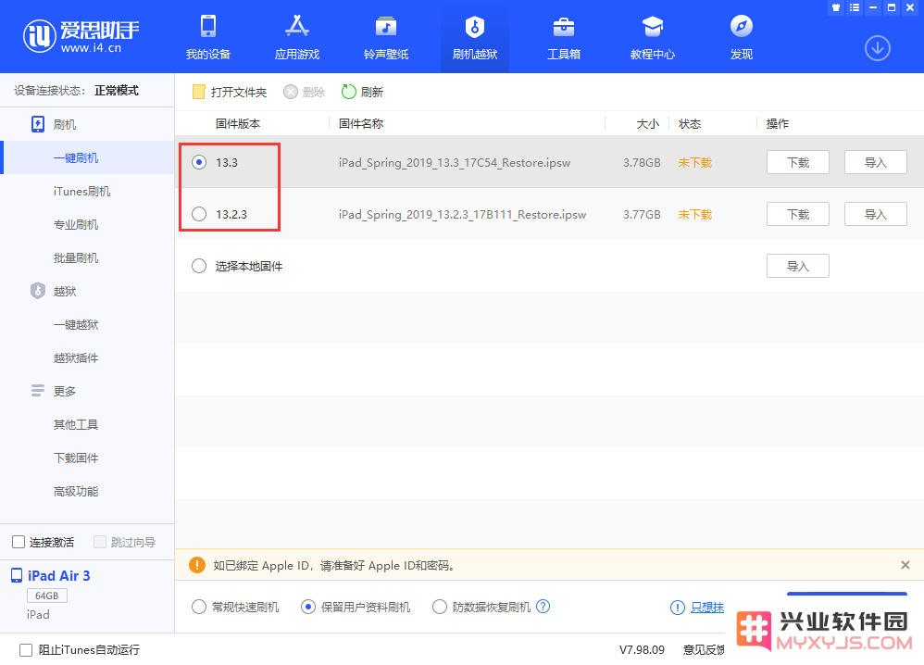The height and width of the screenshot is (665, 924).
Task: Import firmware in the 13.3 row
Action: tap(876, 162)
